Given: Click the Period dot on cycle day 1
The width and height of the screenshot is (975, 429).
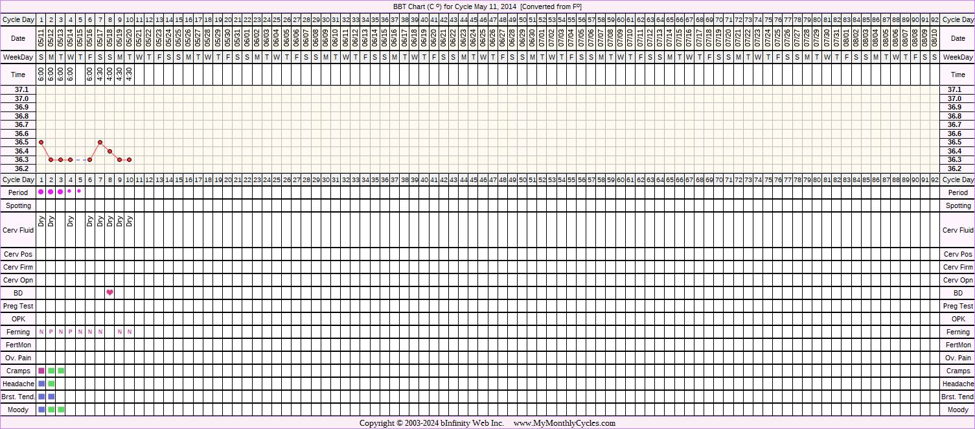Looking at the screenshot, I should coord(41,192).
